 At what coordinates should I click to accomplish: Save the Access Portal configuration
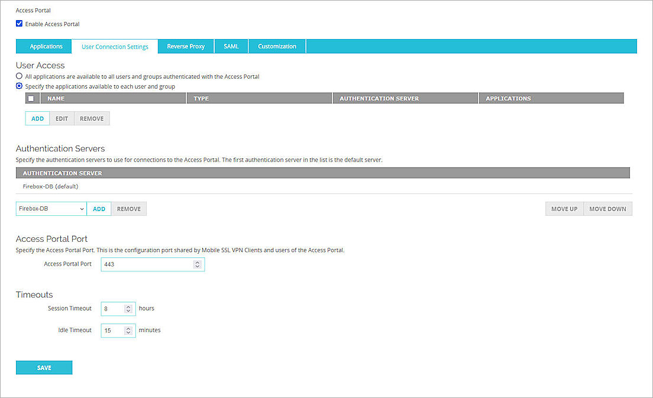[x=44, y=367]
